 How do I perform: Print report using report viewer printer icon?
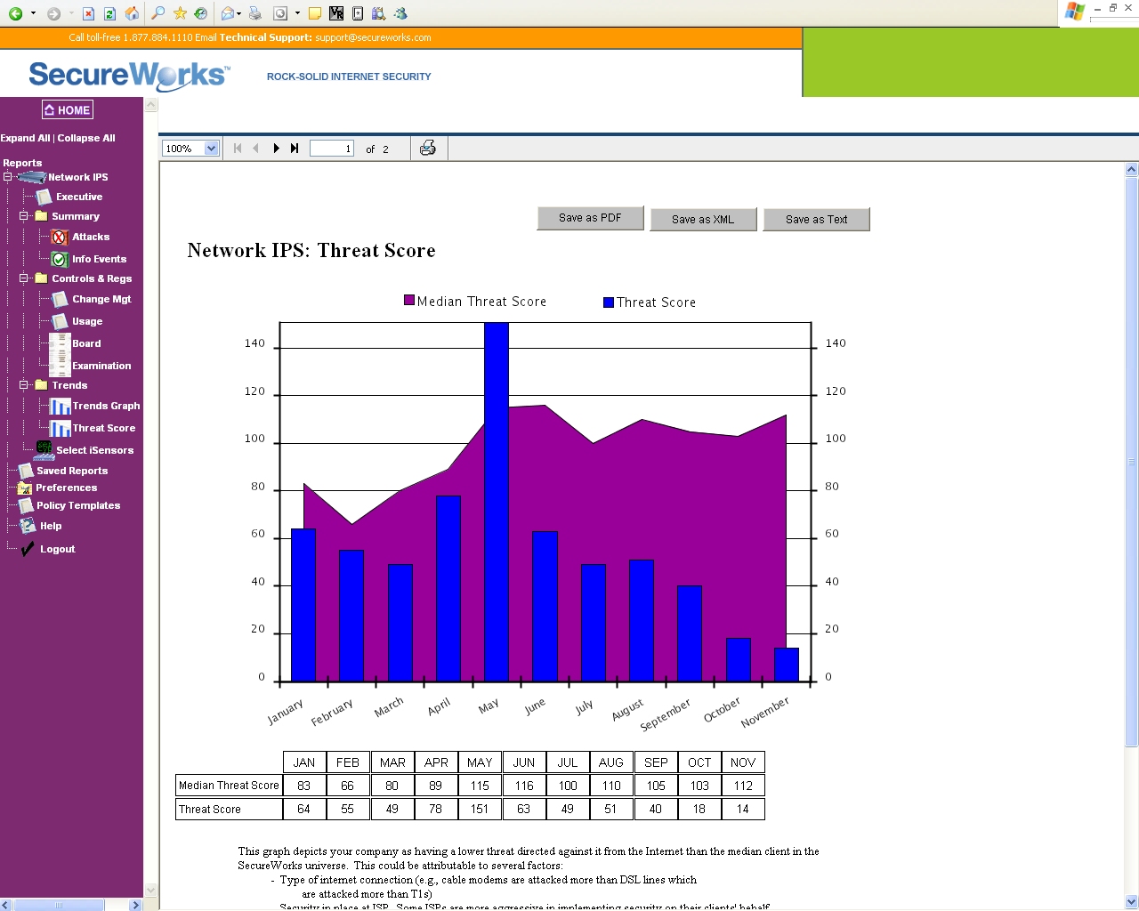pyautogui.click(x=428, y=148)
